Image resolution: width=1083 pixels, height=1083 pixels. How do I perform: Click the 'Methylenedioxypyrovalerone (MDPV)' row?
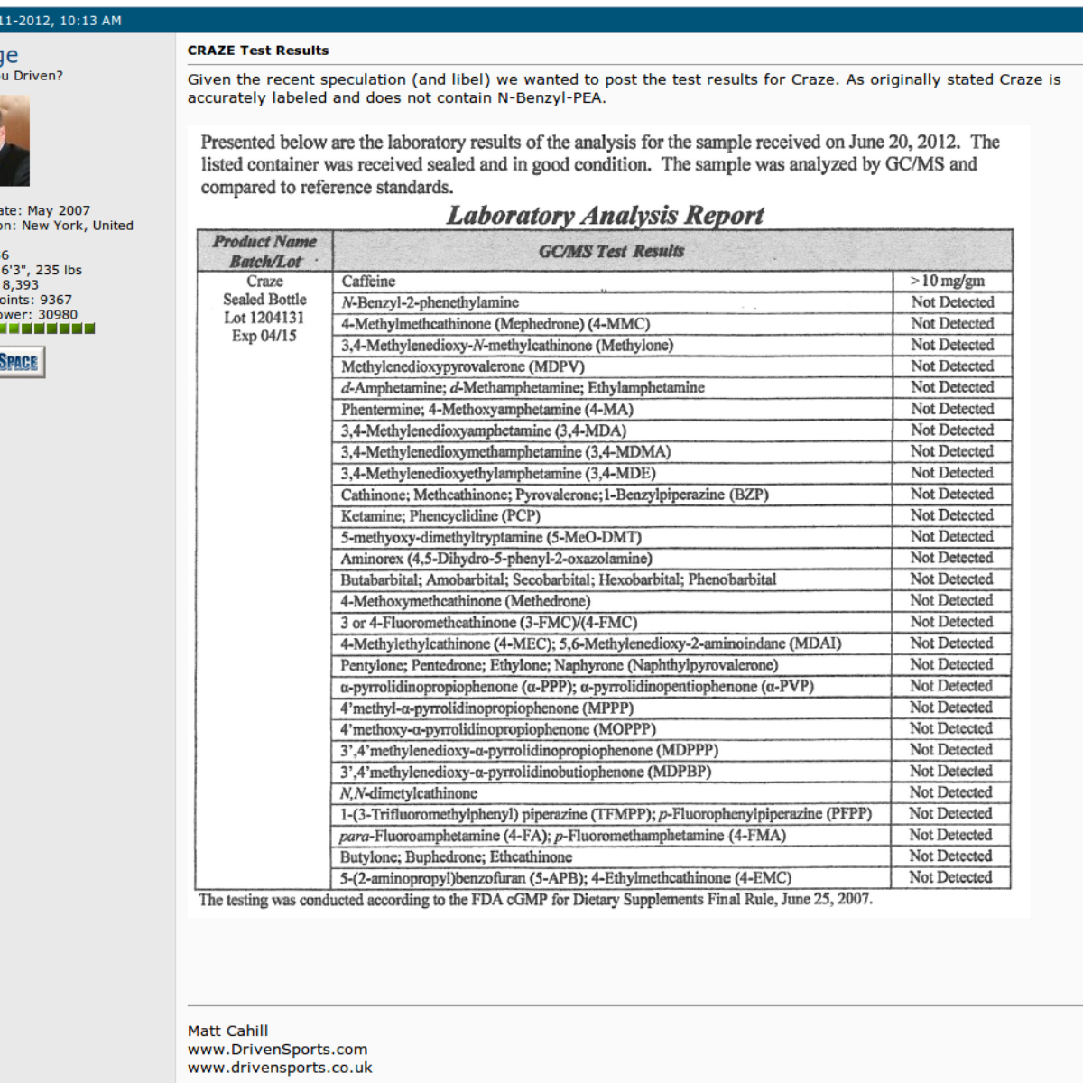point(613,366)
